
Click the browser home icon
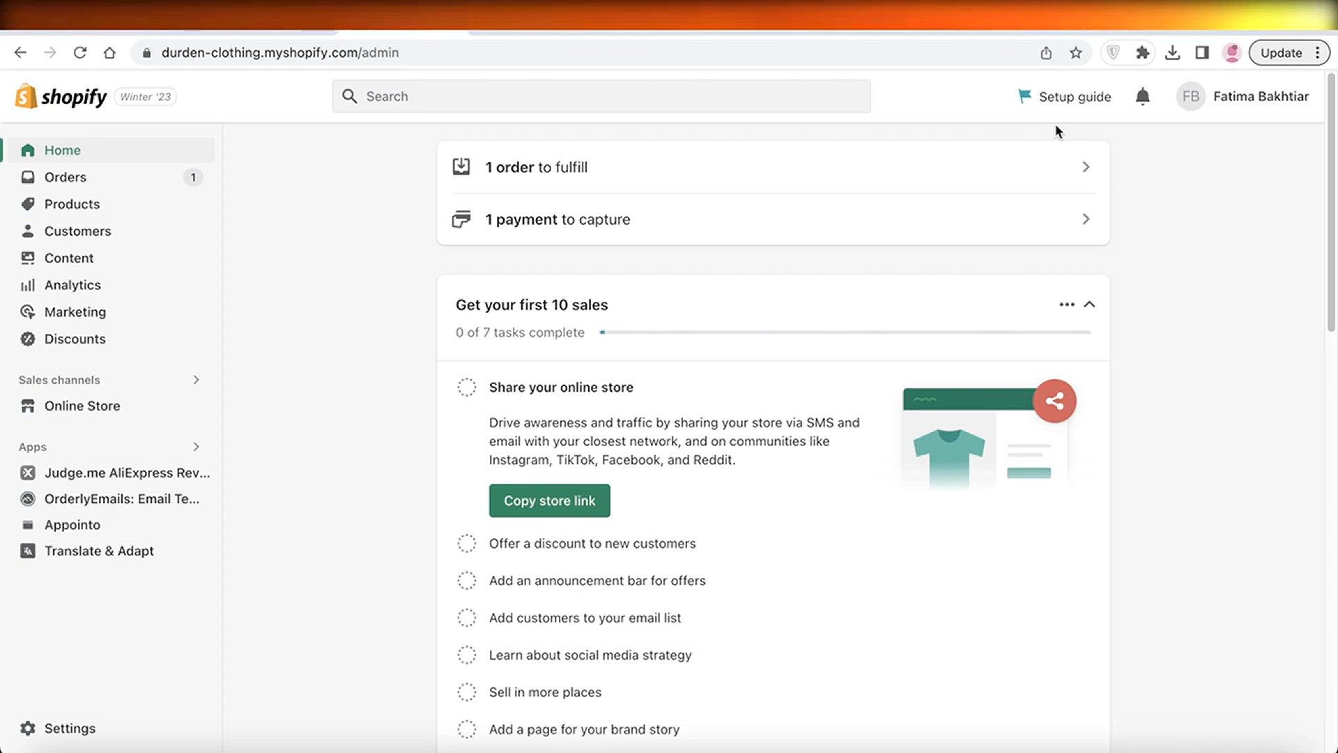point(109,52)
